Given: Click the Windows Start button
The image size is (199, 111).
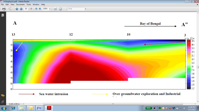Looking at the screenshot, I should point(4,108).
